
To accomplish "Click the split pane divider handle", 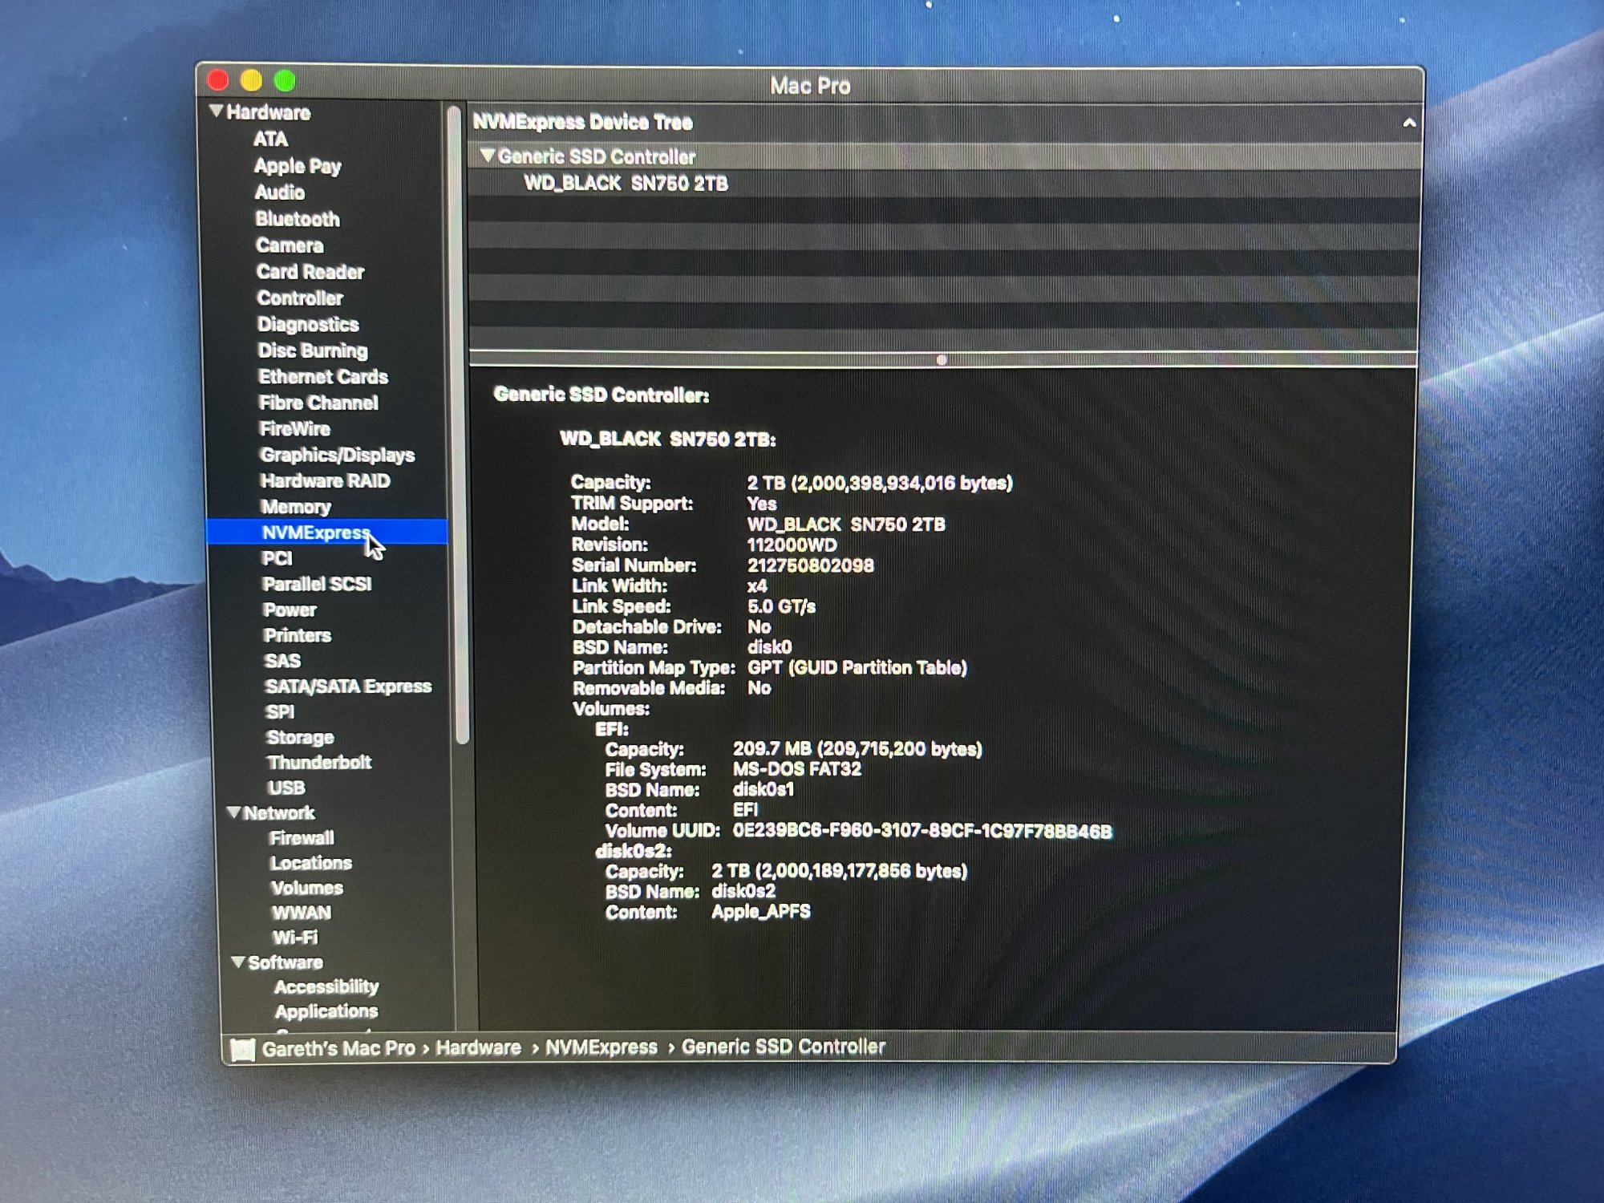I will (x=942, y=360).
